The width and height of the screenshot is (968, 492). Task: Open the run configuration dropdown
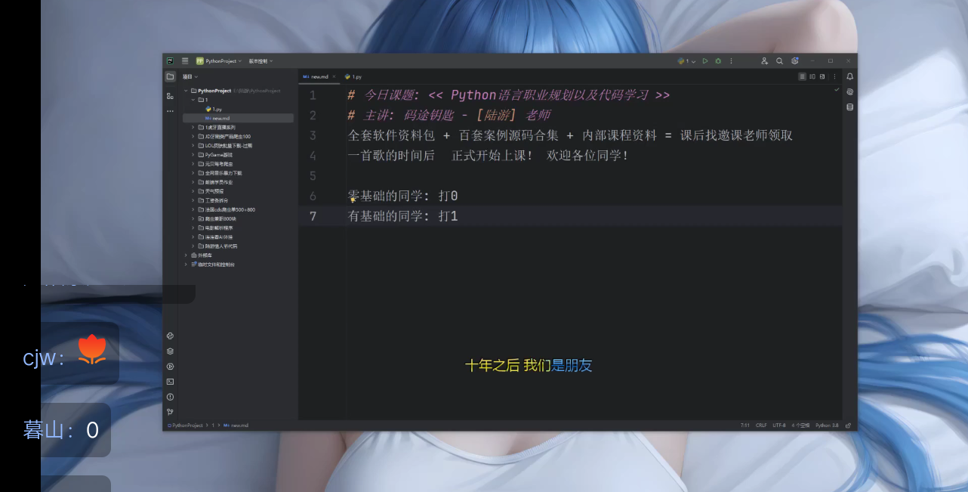tap(686, 61)
